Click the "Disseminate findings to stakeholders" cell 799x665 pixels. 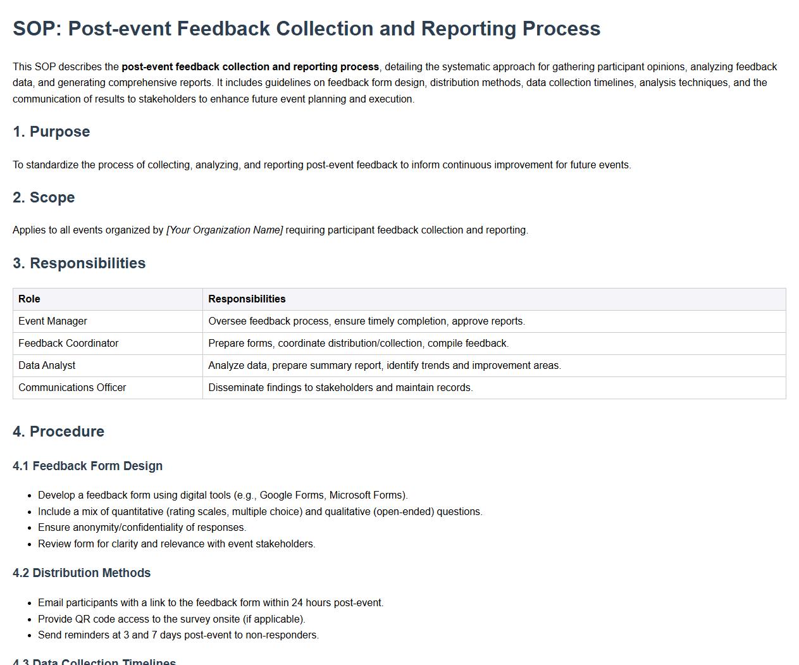[x=340, y=388]
